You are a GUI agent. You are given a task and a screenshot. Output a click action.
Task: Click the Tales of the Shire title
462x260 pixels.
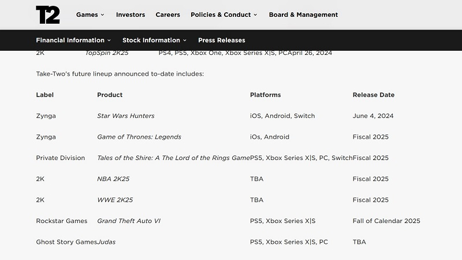click(x=173, y=158)
